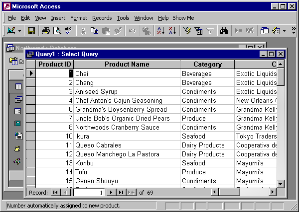Open the Insert menu
The width and height of the screenshot is (299, 212).
tap(58, 18)
